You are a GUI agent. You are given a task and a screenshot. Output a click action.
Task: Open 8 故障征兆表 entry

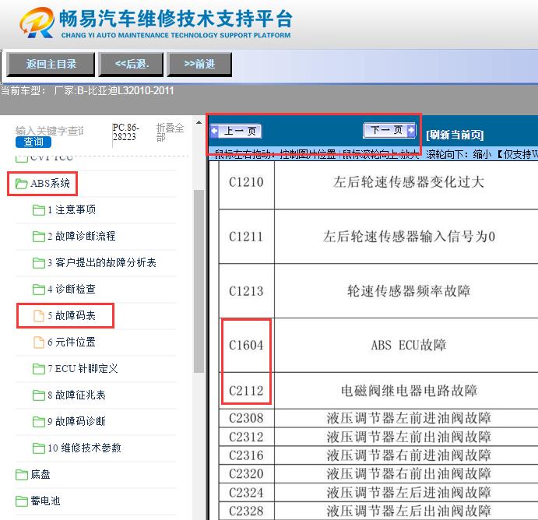(x=76, y=395)
